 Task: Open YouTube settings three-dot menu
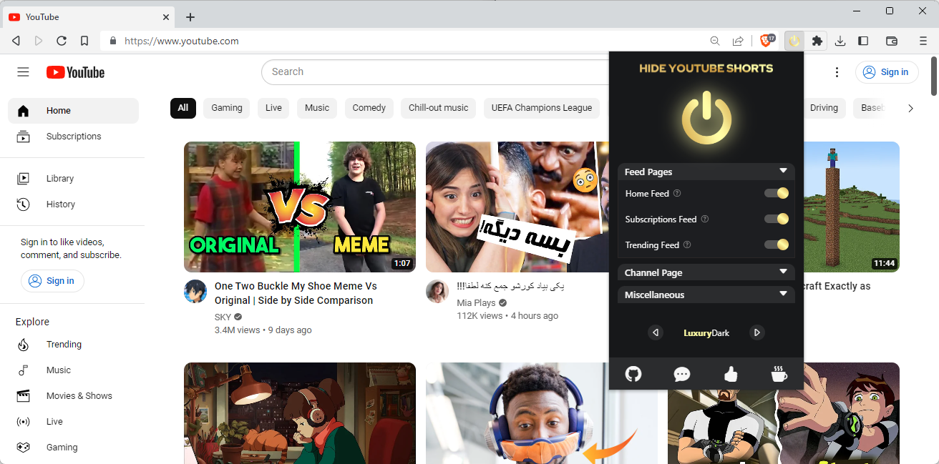[837, 72]
